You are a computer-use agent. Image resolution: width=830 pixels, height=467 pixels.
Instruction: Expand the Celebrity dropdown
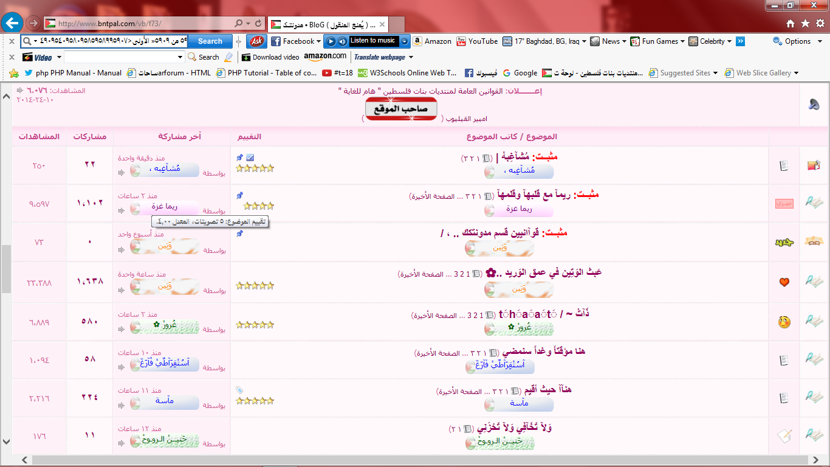[729, 41]
